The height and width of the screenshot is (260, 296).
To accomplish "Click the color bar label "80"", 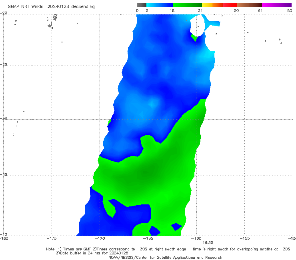I will pos(290,11).
